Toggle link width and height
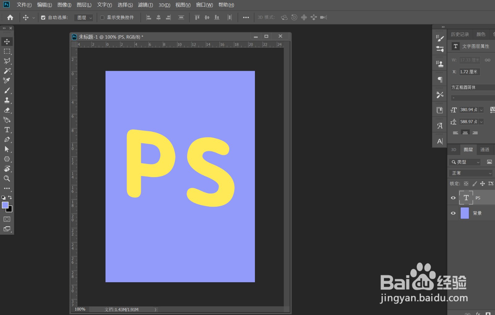 [x=488, y=60]
